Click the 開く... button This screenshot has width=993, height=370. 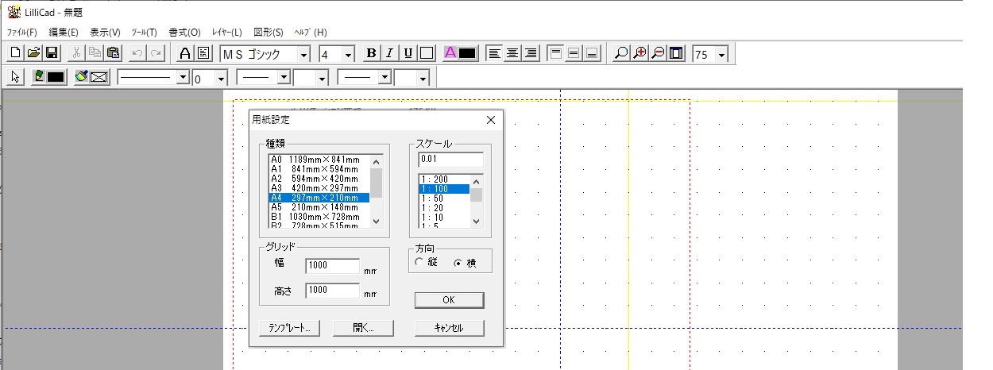362,328
